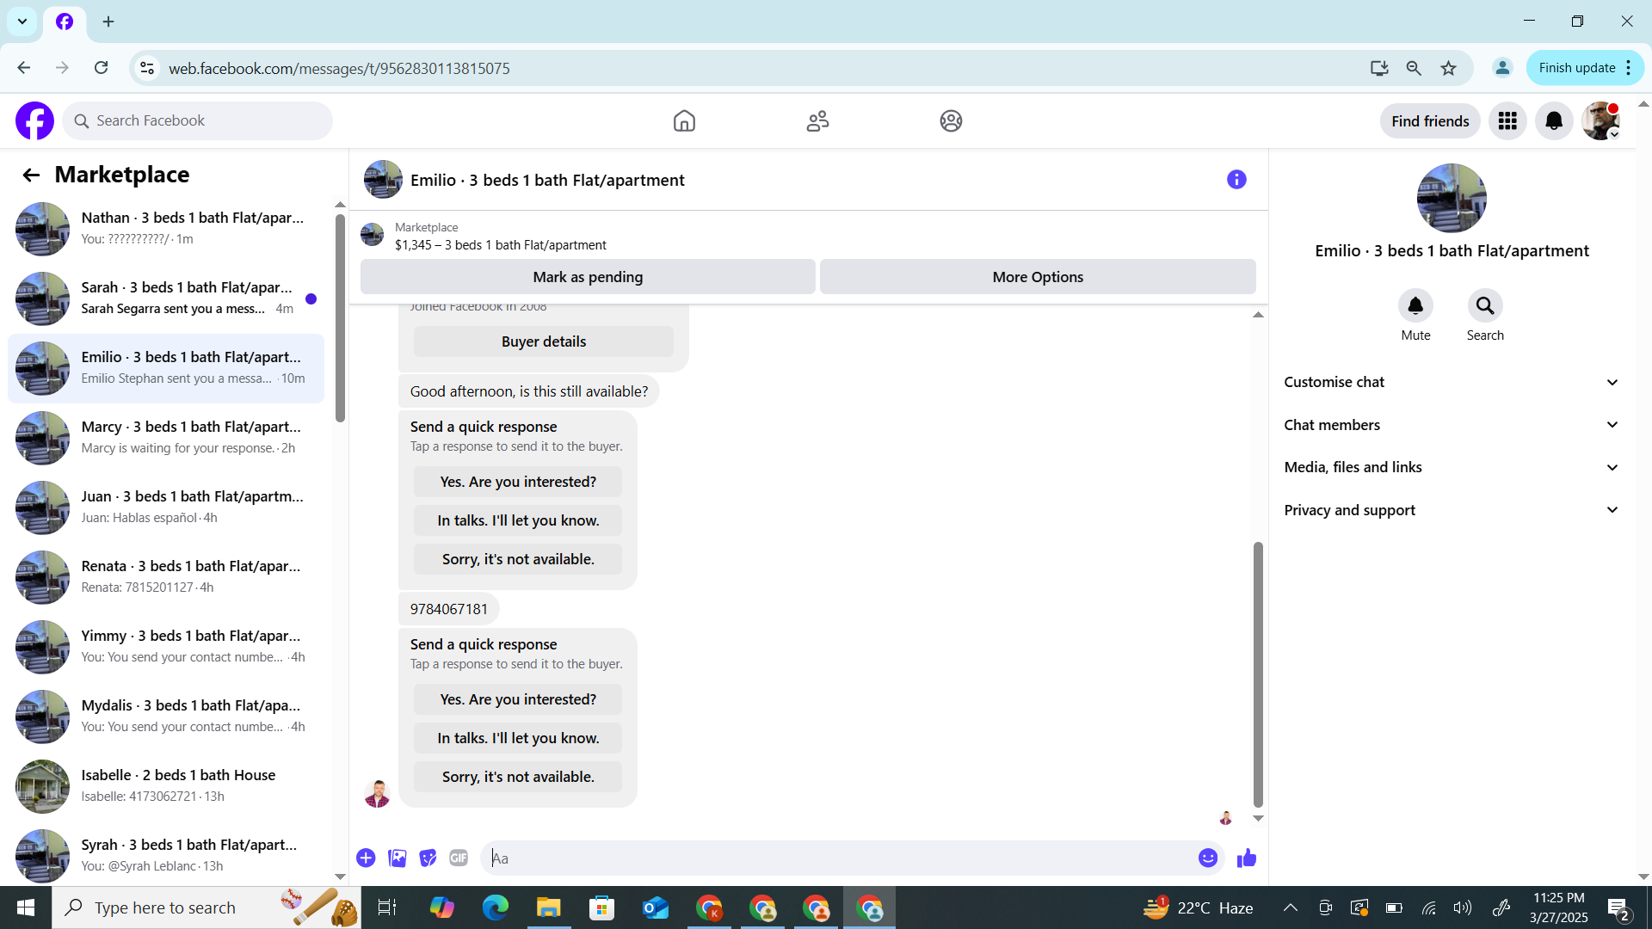Image resolution: width=1652 pixels, height=929 pixels.
Task: Open File Explorer from the taskbar
Action: [548, 907]
